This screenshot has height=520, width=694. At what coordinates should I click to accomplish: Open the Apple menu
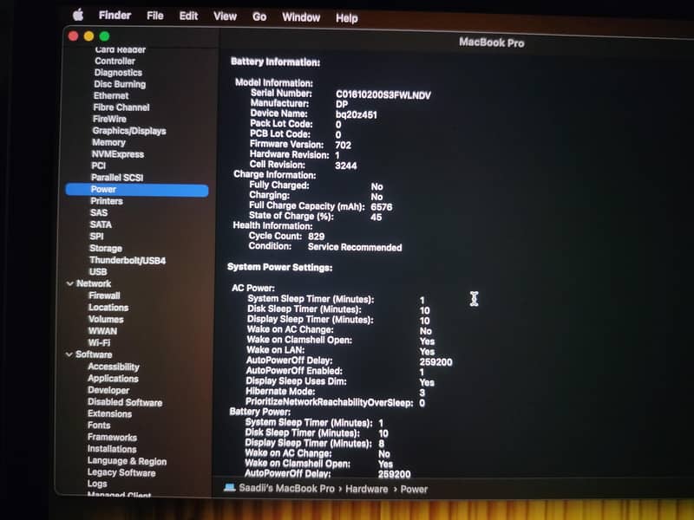tap(78, 15)
